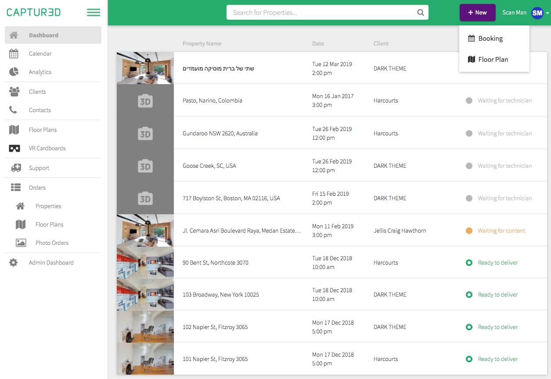
Task: Open the Jl. Cemara Asri Boulevard thumbnail
Action: coord(145,230)
